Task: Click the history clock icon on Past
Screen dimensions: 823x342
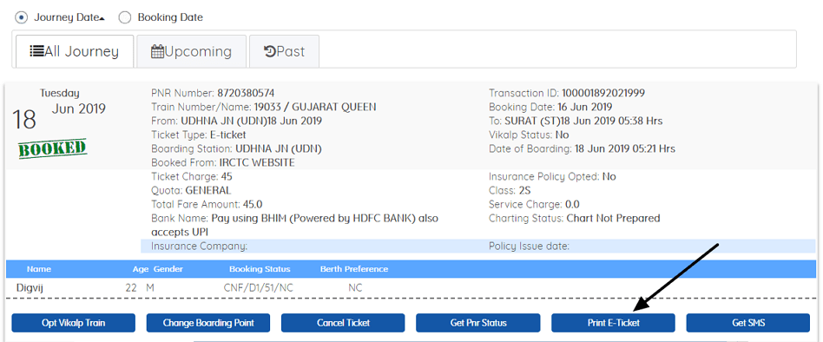Action: click(x=270, y=51)
